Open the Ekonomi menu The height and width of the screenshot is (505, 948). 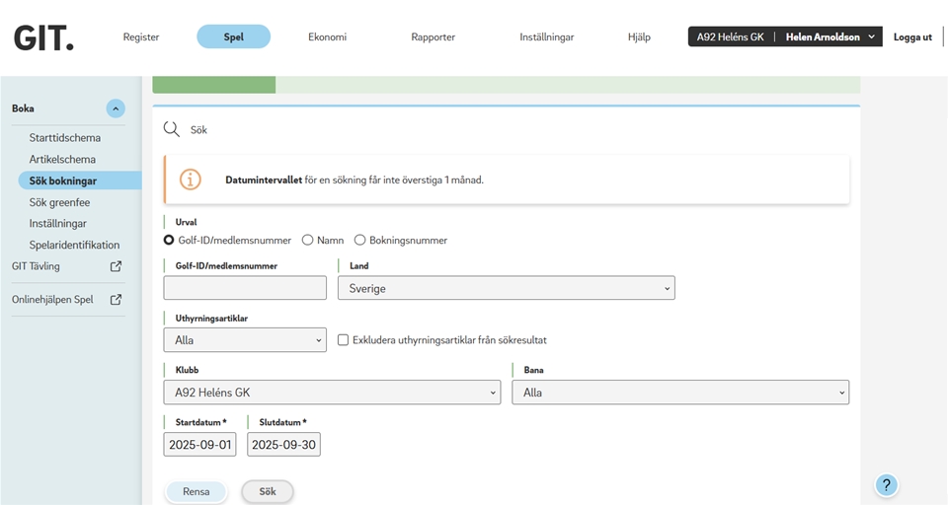(x=327, y=37)
